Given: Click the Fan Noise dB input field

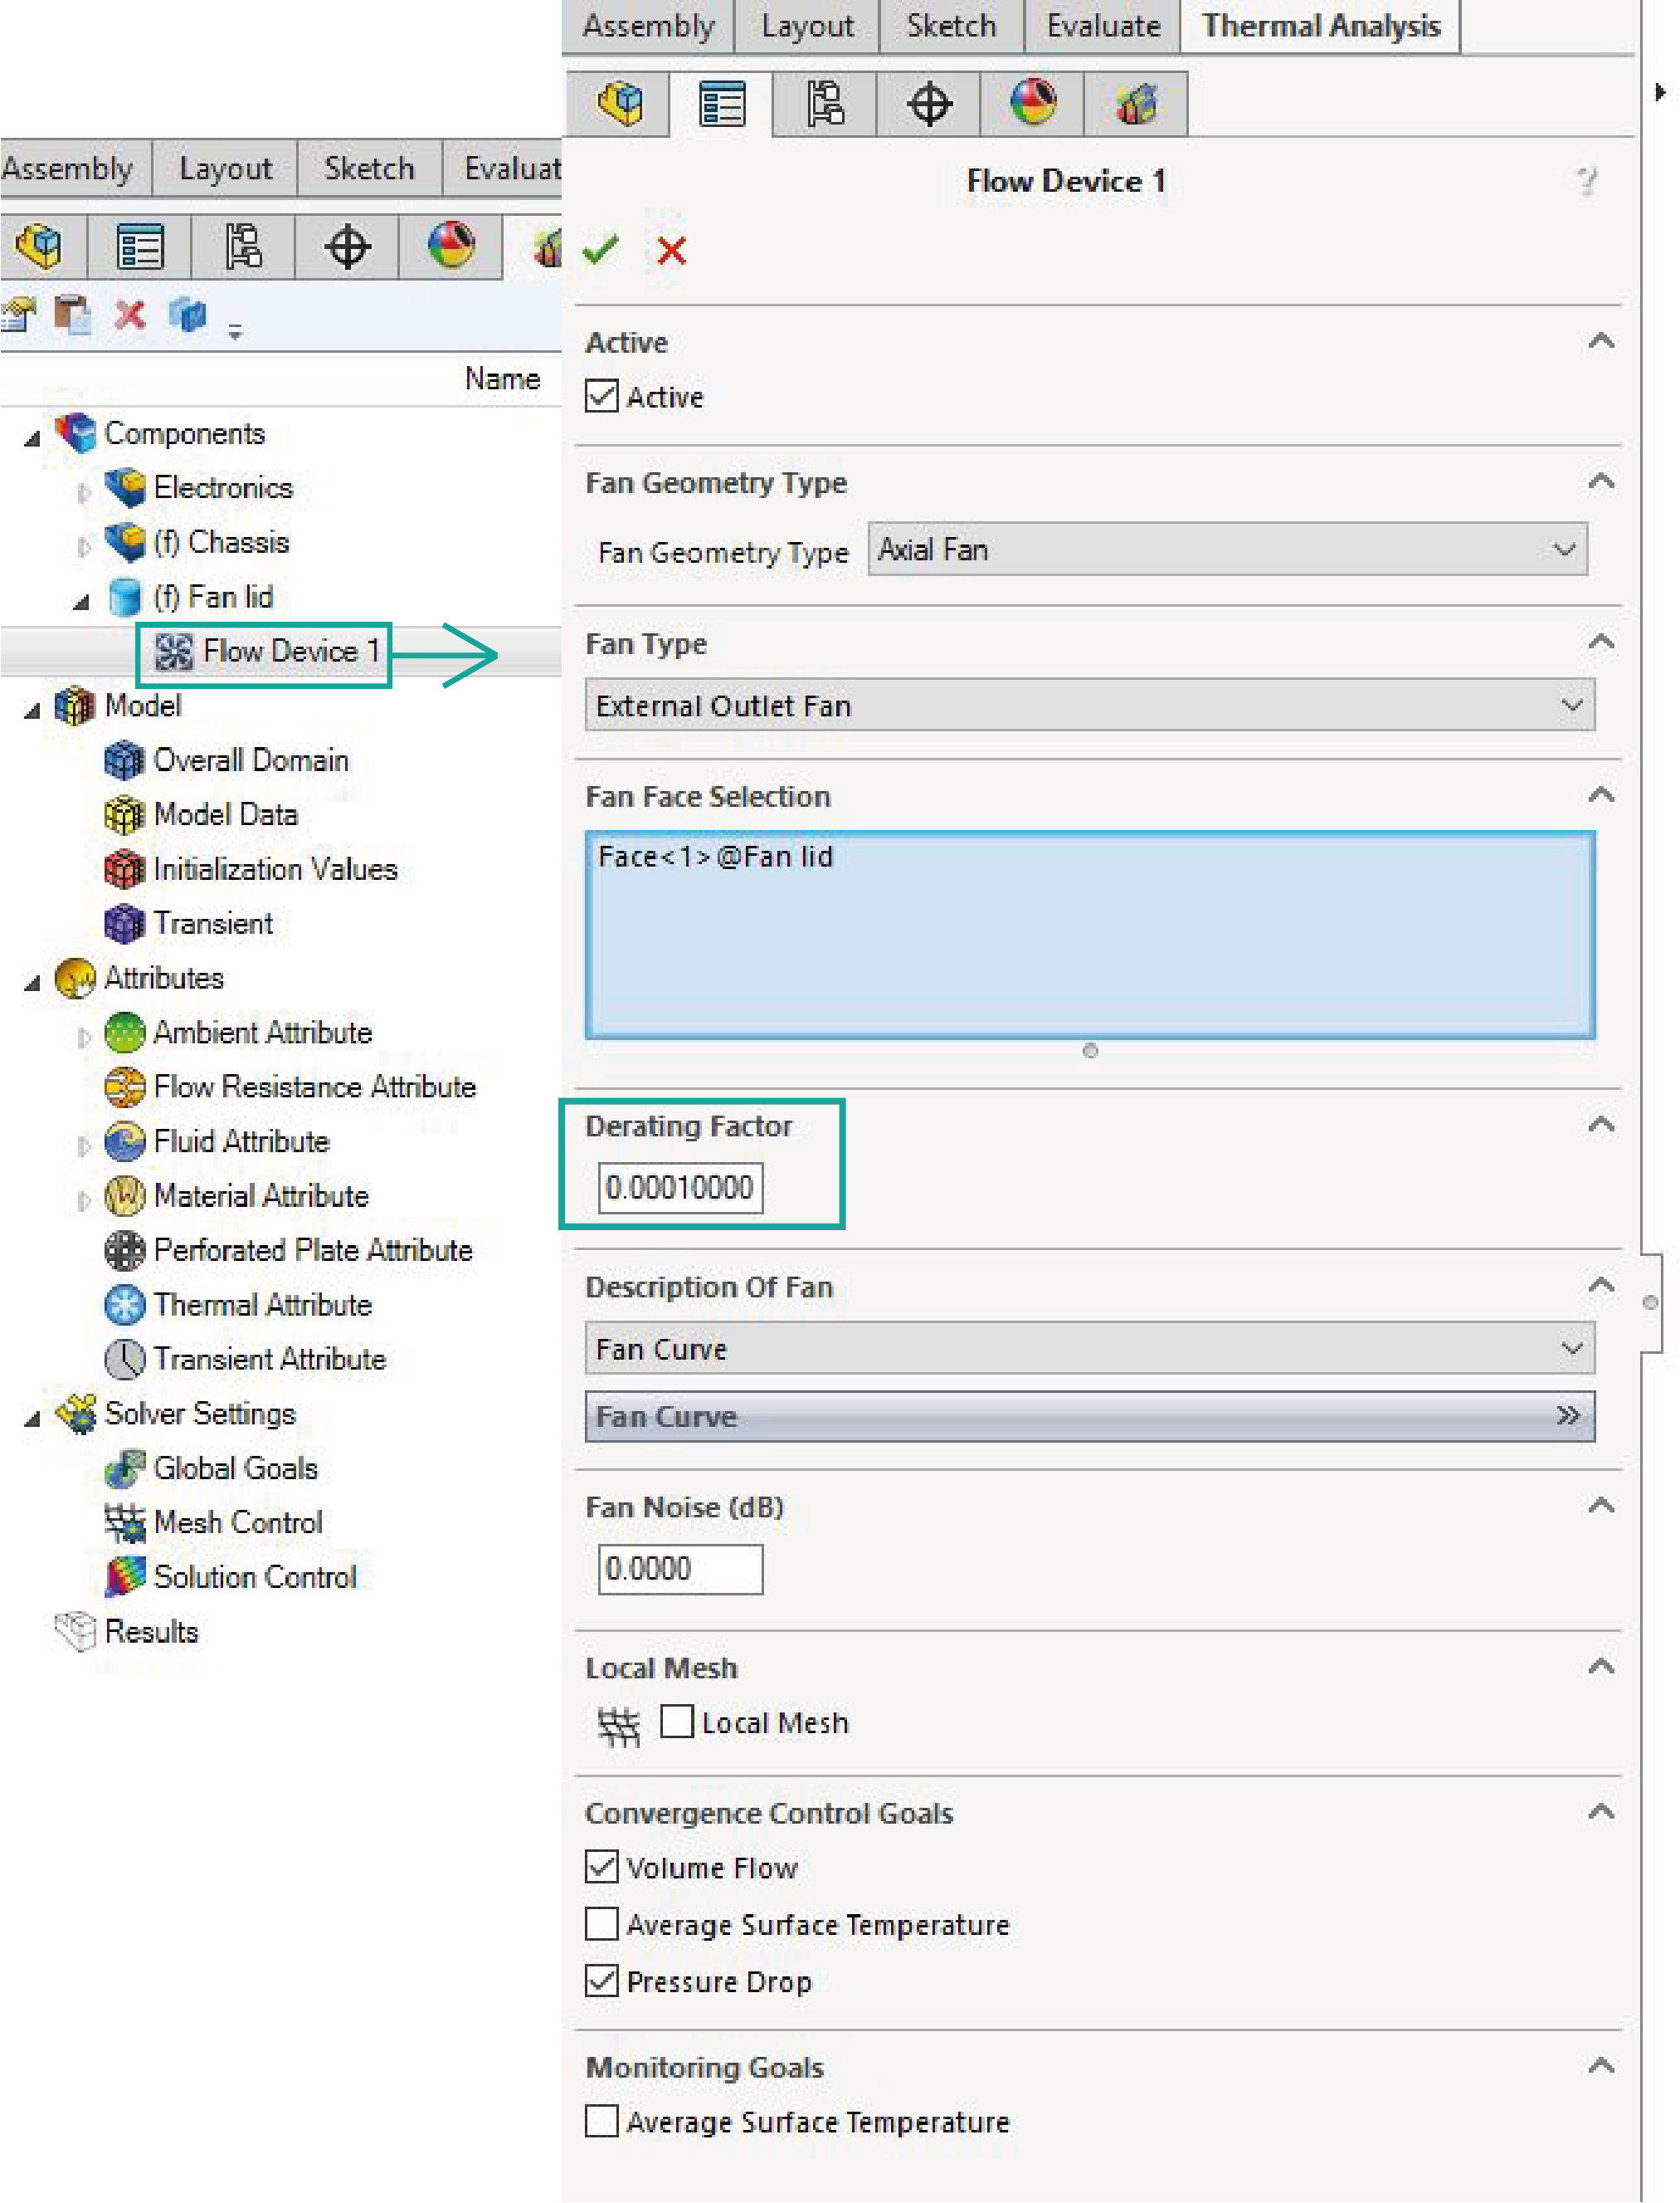Looking at the screenshot, I should tap(680, 1568).
